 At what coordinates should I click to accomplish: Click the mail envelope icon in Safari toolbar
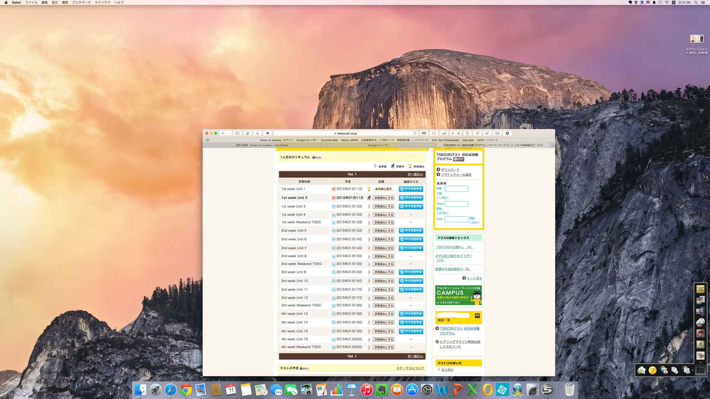click(x=497, y=133)
